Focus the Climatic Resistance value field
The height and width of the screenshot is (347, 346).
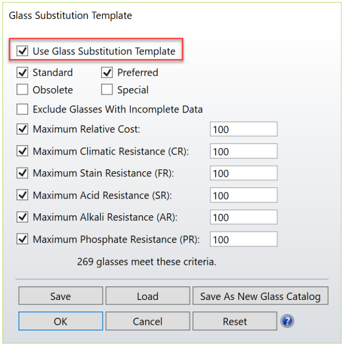coord(243,151)
